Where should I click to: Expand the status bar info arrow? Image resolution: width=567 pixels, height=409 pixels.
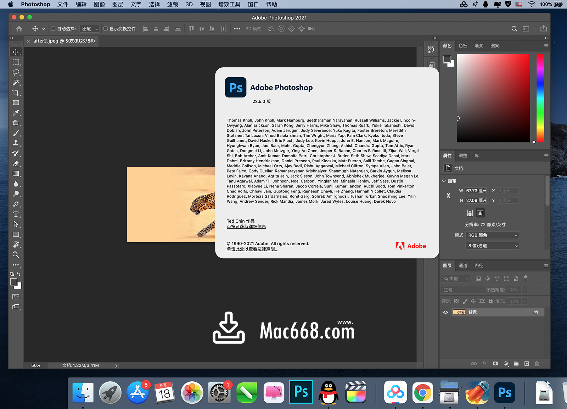coord(116,365)
